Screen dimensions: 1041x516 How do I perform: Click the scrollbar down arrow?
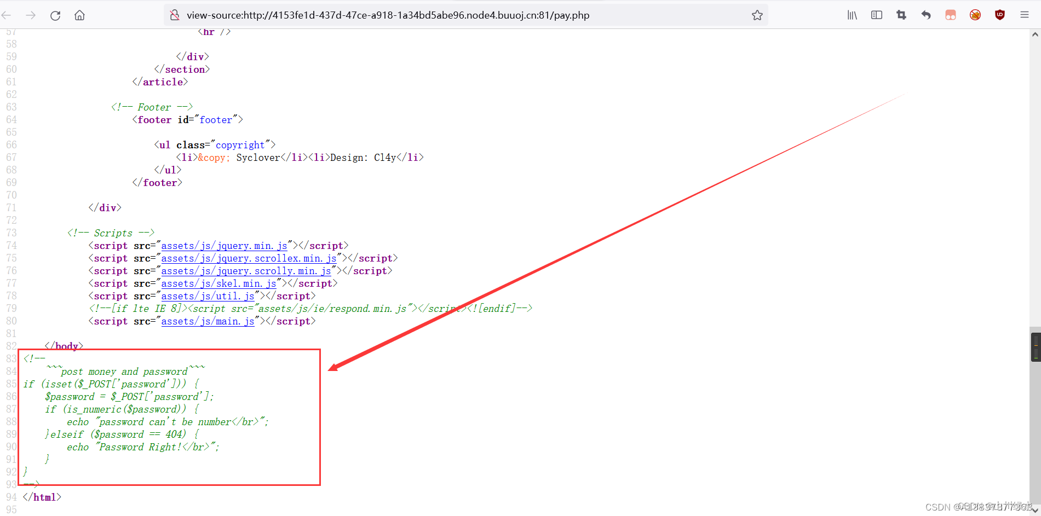coord(1035,510)
